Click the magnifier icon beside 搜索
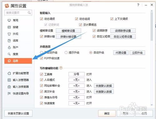The image size is (156, 119). 9,54
